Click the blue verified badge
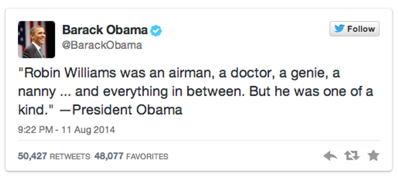Image resolution: width=398 pixels, height=183 pixels. (x=156, y=30)
